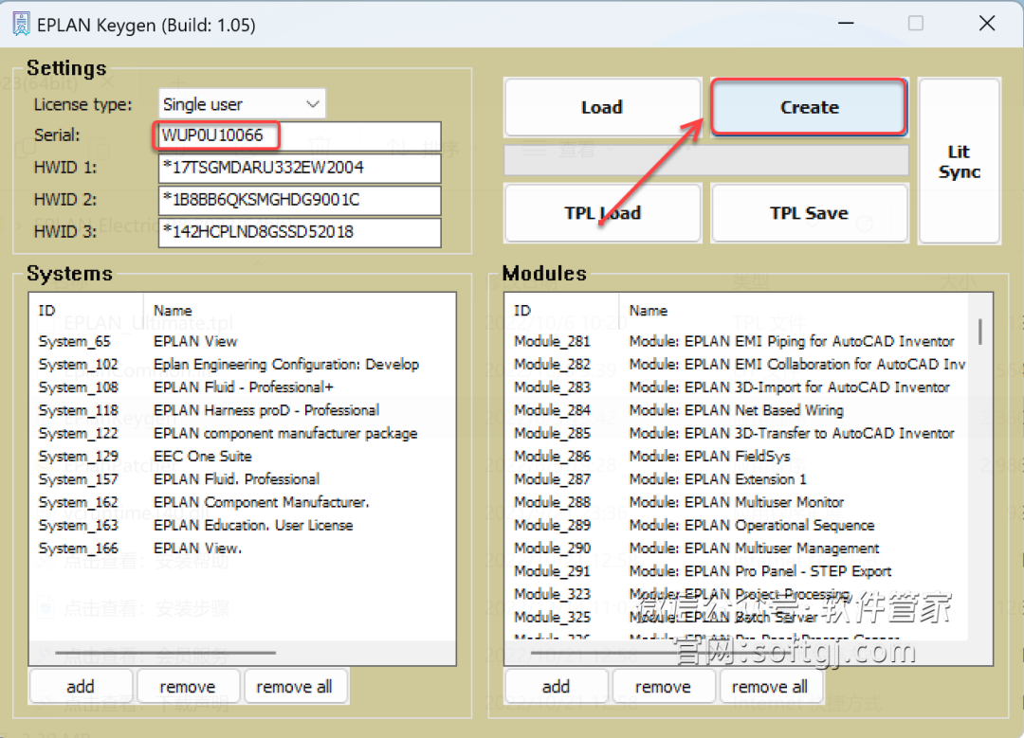Image resolution: width=1024 pixels, height=738 pixels.
Task: Select Module_325 Batch Server row
Action: click(737, 617)
